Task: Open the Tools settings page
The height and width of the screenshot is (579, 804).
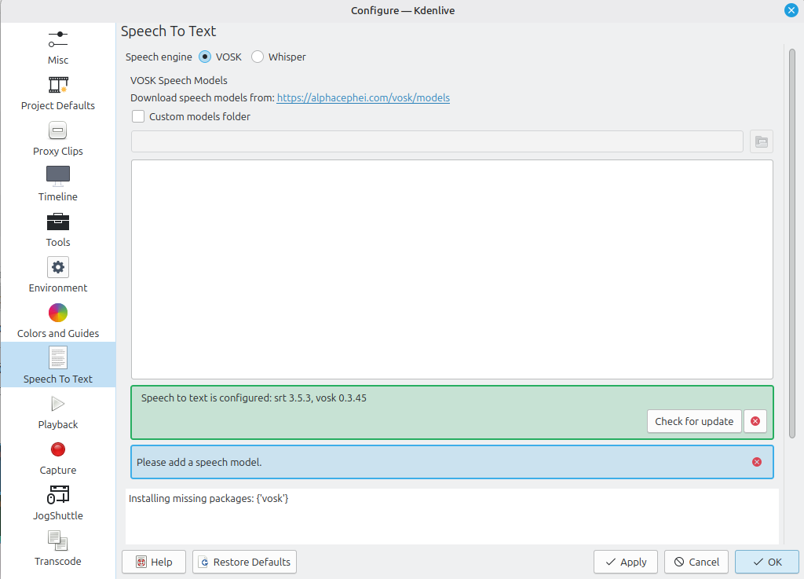Action: tap(58, 229)
